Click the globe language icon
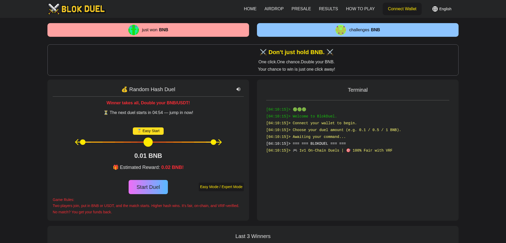Screen dimensions: 506x243 (x=435, y=9)
